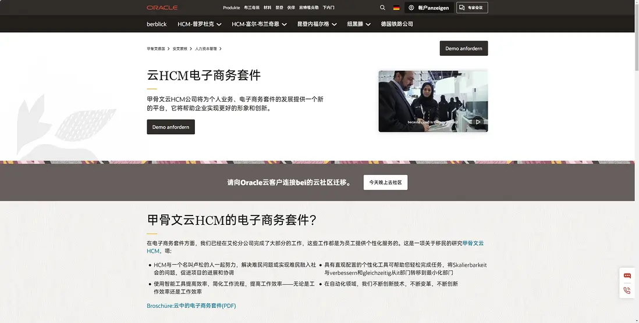639x323 pixels.
Task: Click the 人力资本管理 breadcrumb
Action: click(206, 49)
